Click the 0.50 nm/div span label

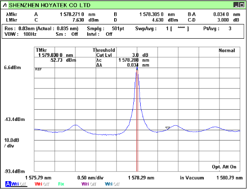click(90, 178)
